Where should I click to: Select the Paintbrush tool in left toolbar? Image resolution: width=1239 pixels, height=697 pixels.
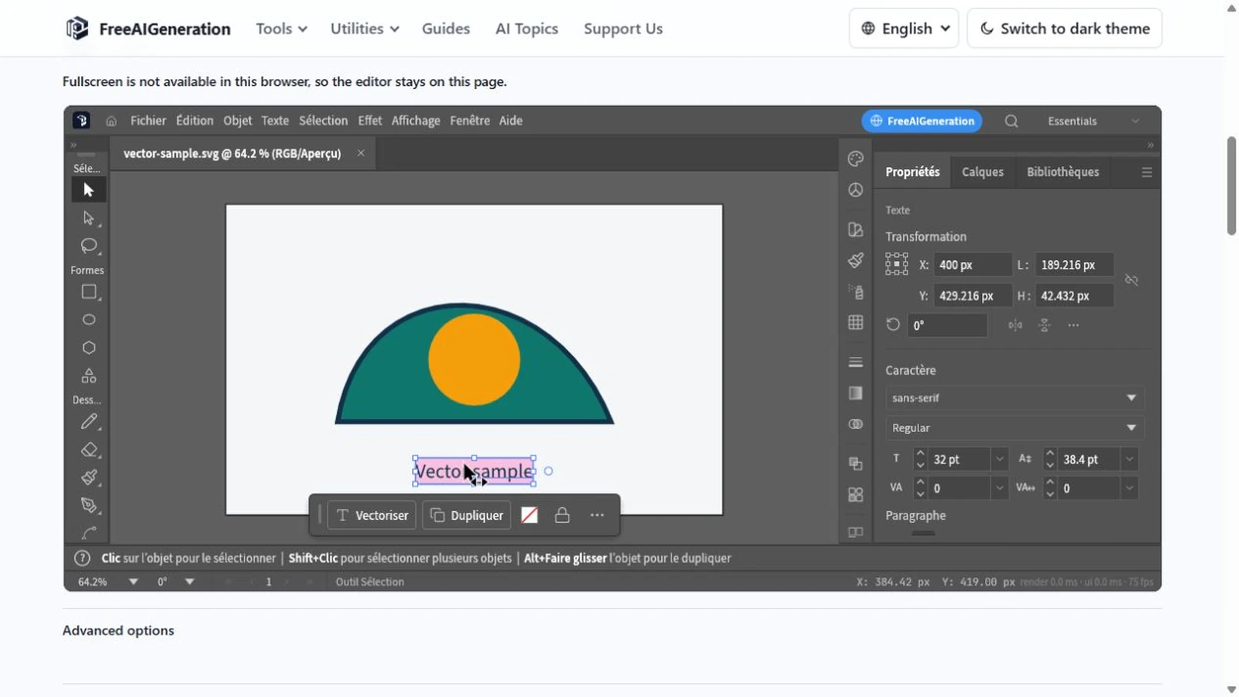pos(88,478)
